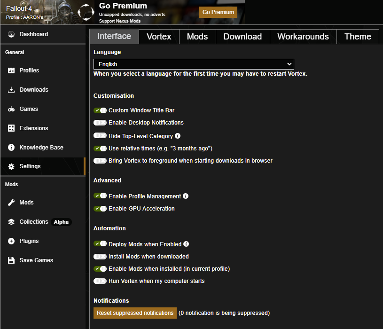Click the Go Premium banner heading text
The height and width of the screenshot is (329, 383).
(x=123, y=6)
